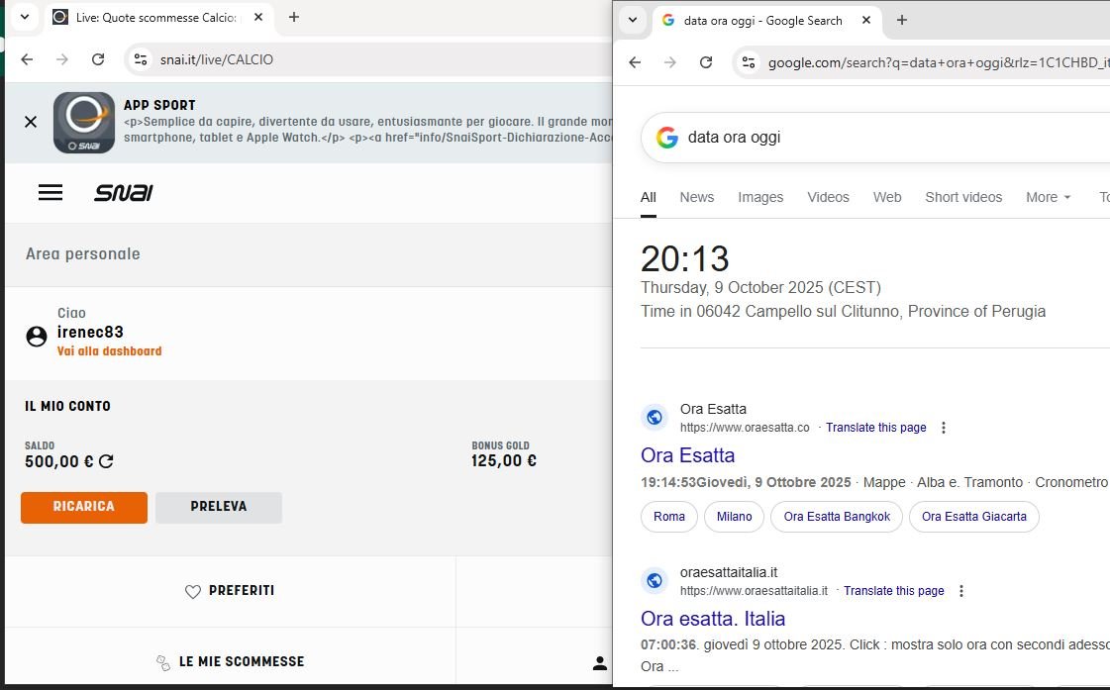Image resolution: width=1110 pixels, height=690 pixels.
Task: Click the SNAI app icon in banner
Action: point(84,123)
